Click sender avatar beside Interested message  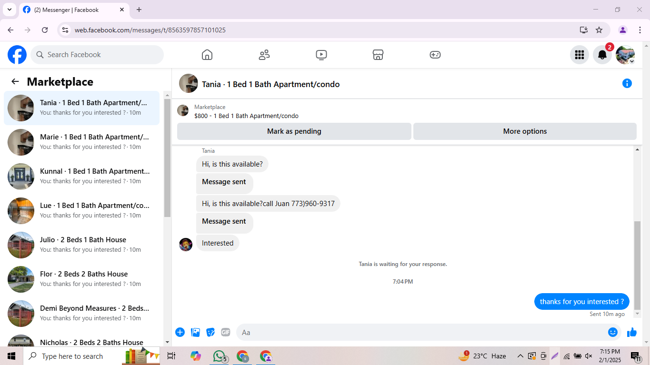186,245
